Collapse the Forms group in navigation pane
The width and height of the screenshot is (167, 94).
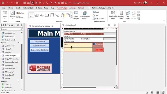tap(19, 43)
